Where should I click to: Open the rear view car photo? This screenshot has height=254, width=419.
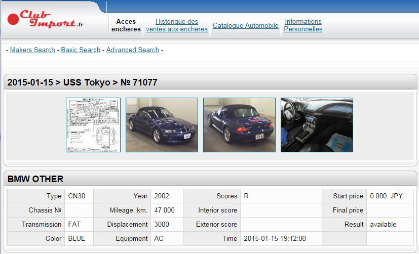tap(239, 125)
